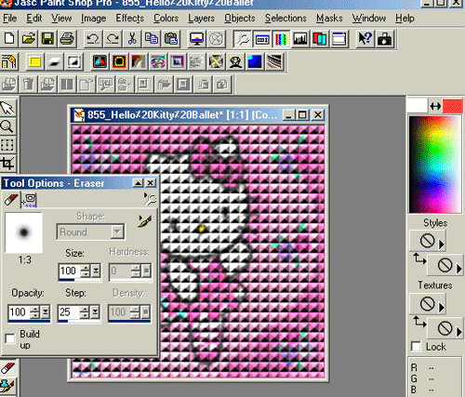Open the Objects menu
Image resolution: width=465 pixels, height=397 pixels.
coord(240,18)
